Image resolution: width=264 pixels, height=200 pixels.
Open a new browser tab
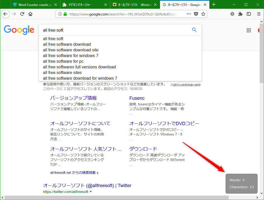[x=214, y=5]
